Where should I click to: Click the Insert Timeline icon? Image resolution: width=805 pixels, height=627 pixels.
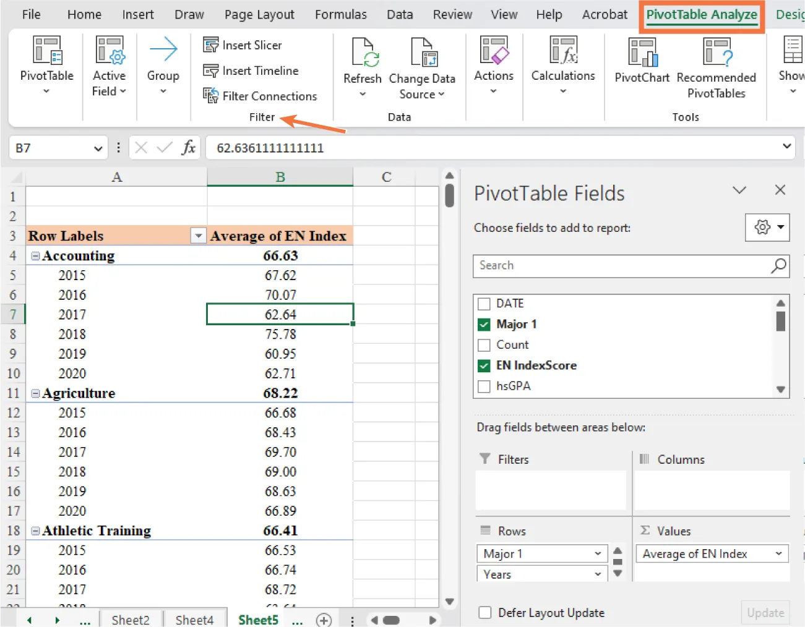pyautogui.click(x=211, y=70)
